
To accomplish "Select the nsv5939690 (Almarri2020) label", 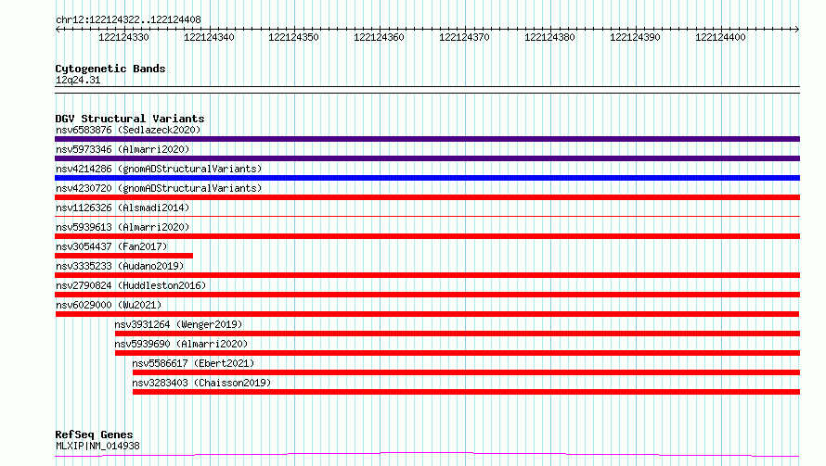I will [181, 344].
